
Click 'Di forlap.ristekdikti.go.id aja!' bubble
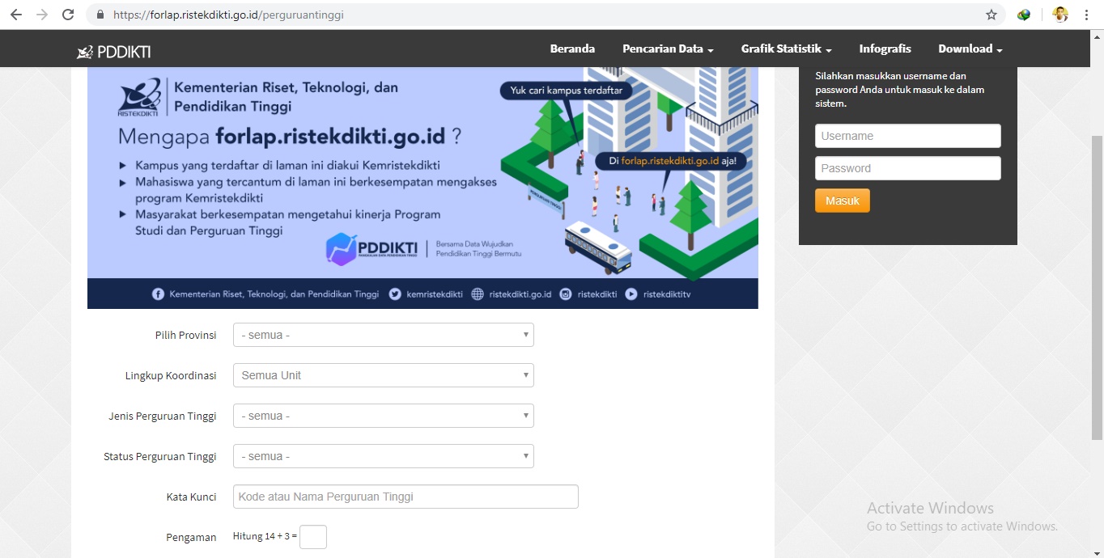(672, 161)
